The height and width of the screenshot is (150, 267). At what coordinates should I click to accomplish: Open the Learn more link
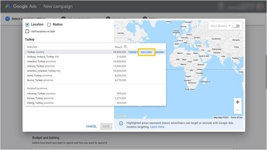coord(157,127)
